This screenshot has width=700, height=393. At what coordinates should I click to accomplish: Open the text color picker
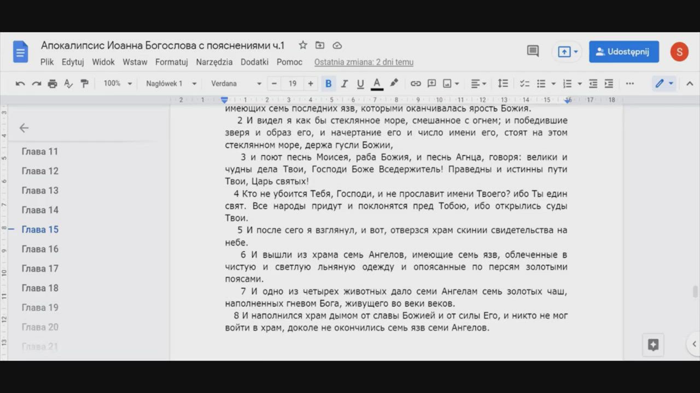click(377, 84)
